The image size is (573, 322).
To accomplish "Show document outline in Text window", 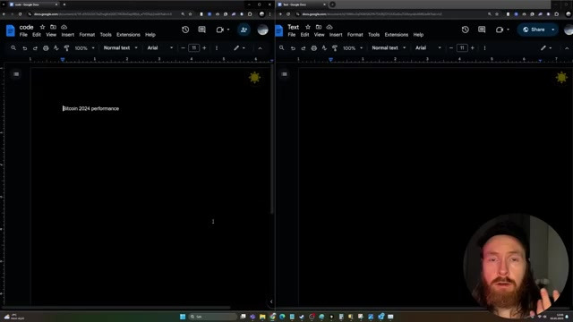I will (285, 74).
